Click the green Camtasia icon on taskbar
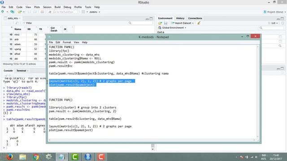 (x=75, y=157)
